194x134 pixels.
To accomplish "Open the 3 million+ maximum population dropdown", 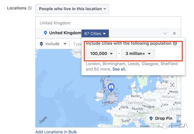I will pos(138,54).
